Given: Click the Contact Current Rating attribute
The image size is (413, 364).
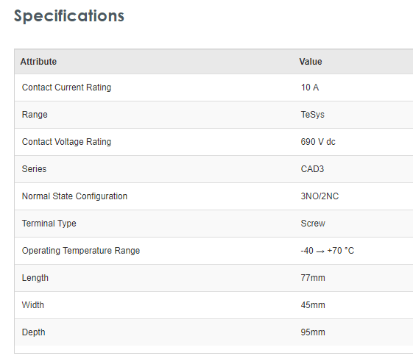Looking at the screenshot, I should [66, 88].
